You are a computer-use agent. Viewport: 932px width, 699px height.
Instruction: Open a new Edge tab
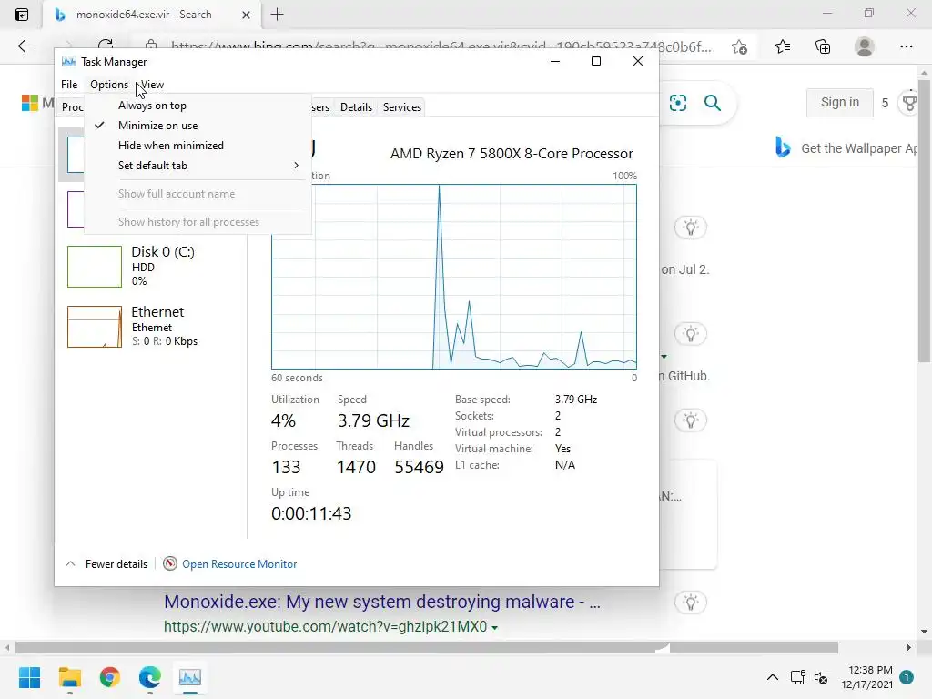277,15
